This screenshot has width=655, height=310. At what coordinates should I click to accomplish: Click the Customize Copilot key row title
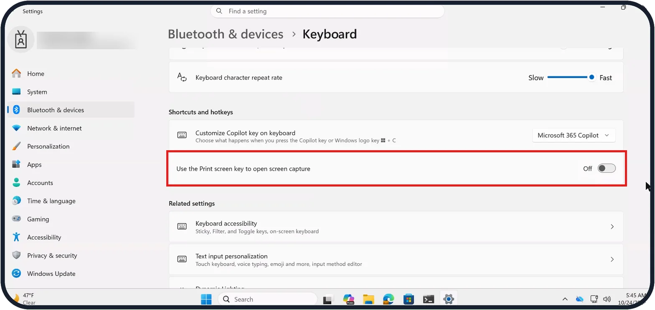[x=245, y=133]
